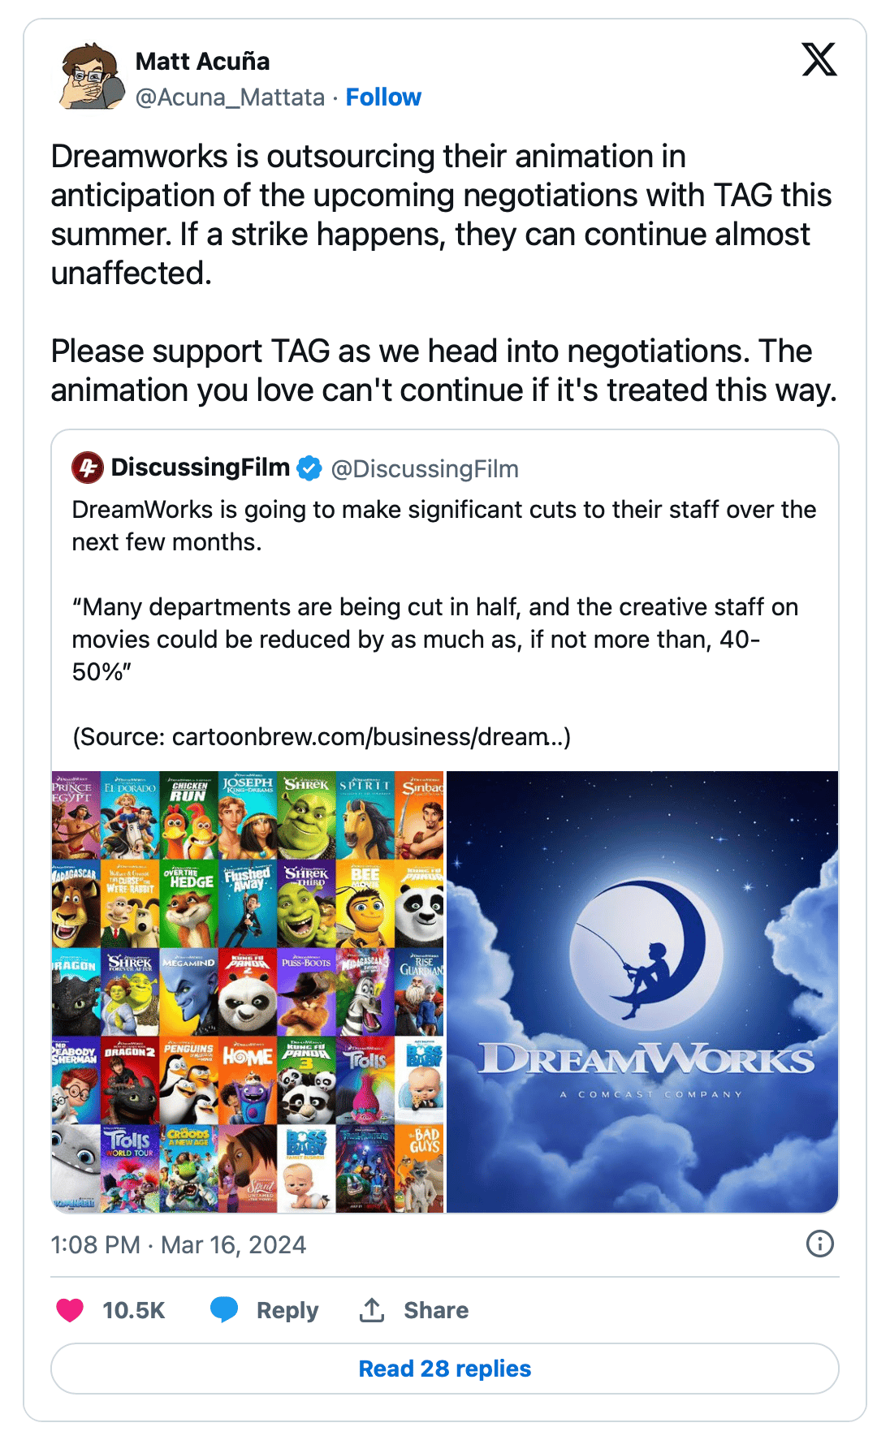Click DiscussingFilm's red avatar icon
Screen dimensions: 890x1440
coord(88,468)
